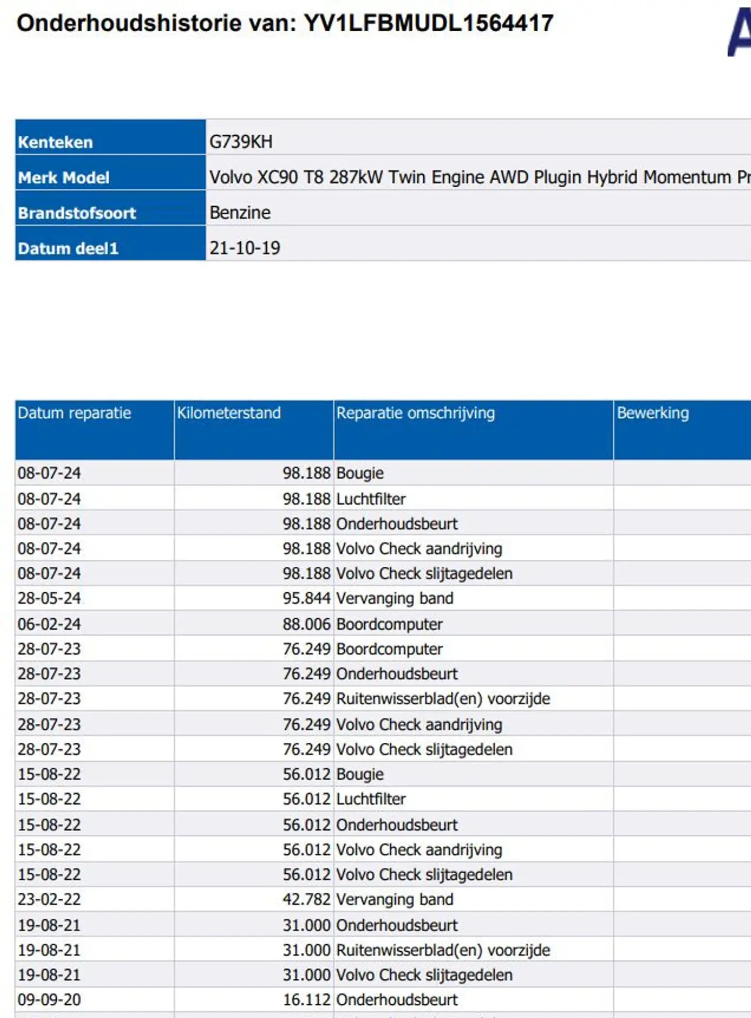This screenshot has width=751, height=1018.
Task: Select the title Onderhoudshistorie van: YV1LFBMUDL1564417
Action: pyautogui.click(x=285, y=23)
